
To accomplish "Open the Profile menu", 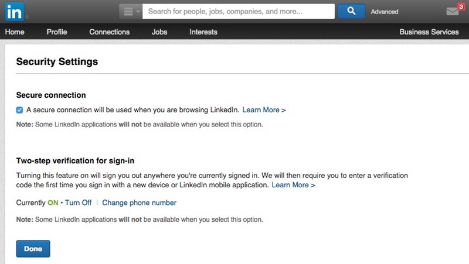I will pyautogui.click(x=57, y=32).
